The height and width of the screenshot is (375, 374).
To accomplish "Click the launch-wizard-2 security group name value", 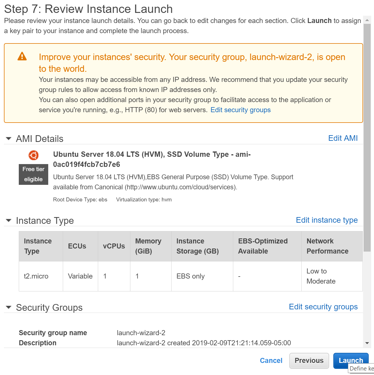I will 141,333.
